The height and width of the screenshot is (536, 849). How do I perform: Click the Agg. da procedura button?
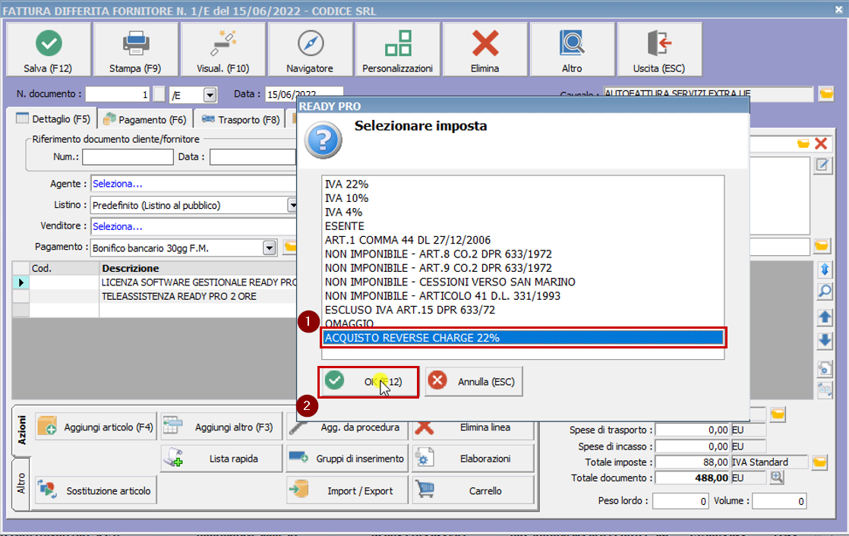[x=347, y=427]
